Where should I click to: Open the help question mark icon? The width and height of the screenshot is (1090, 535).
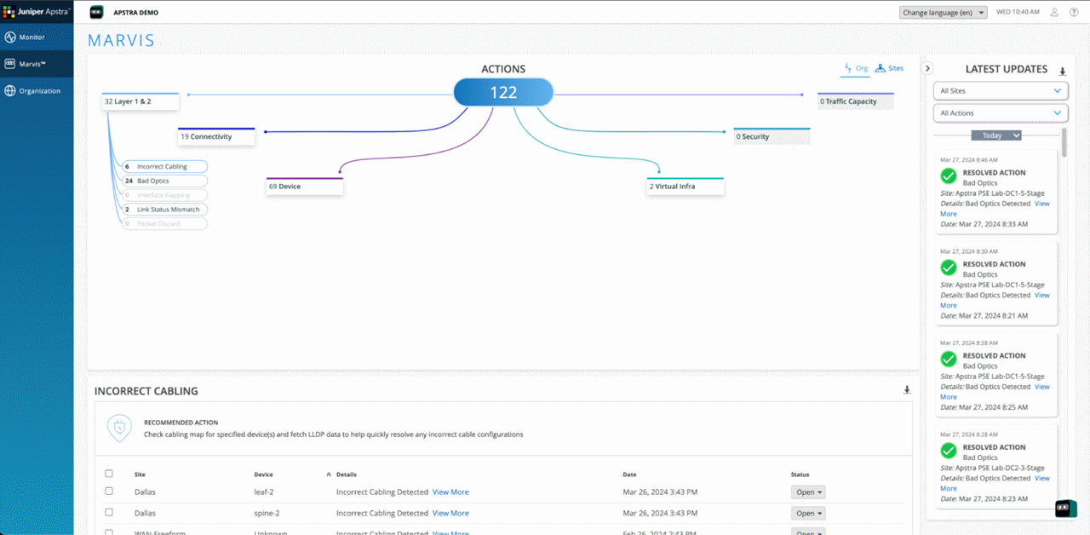pyautogui.click(x=1074, y=12)
